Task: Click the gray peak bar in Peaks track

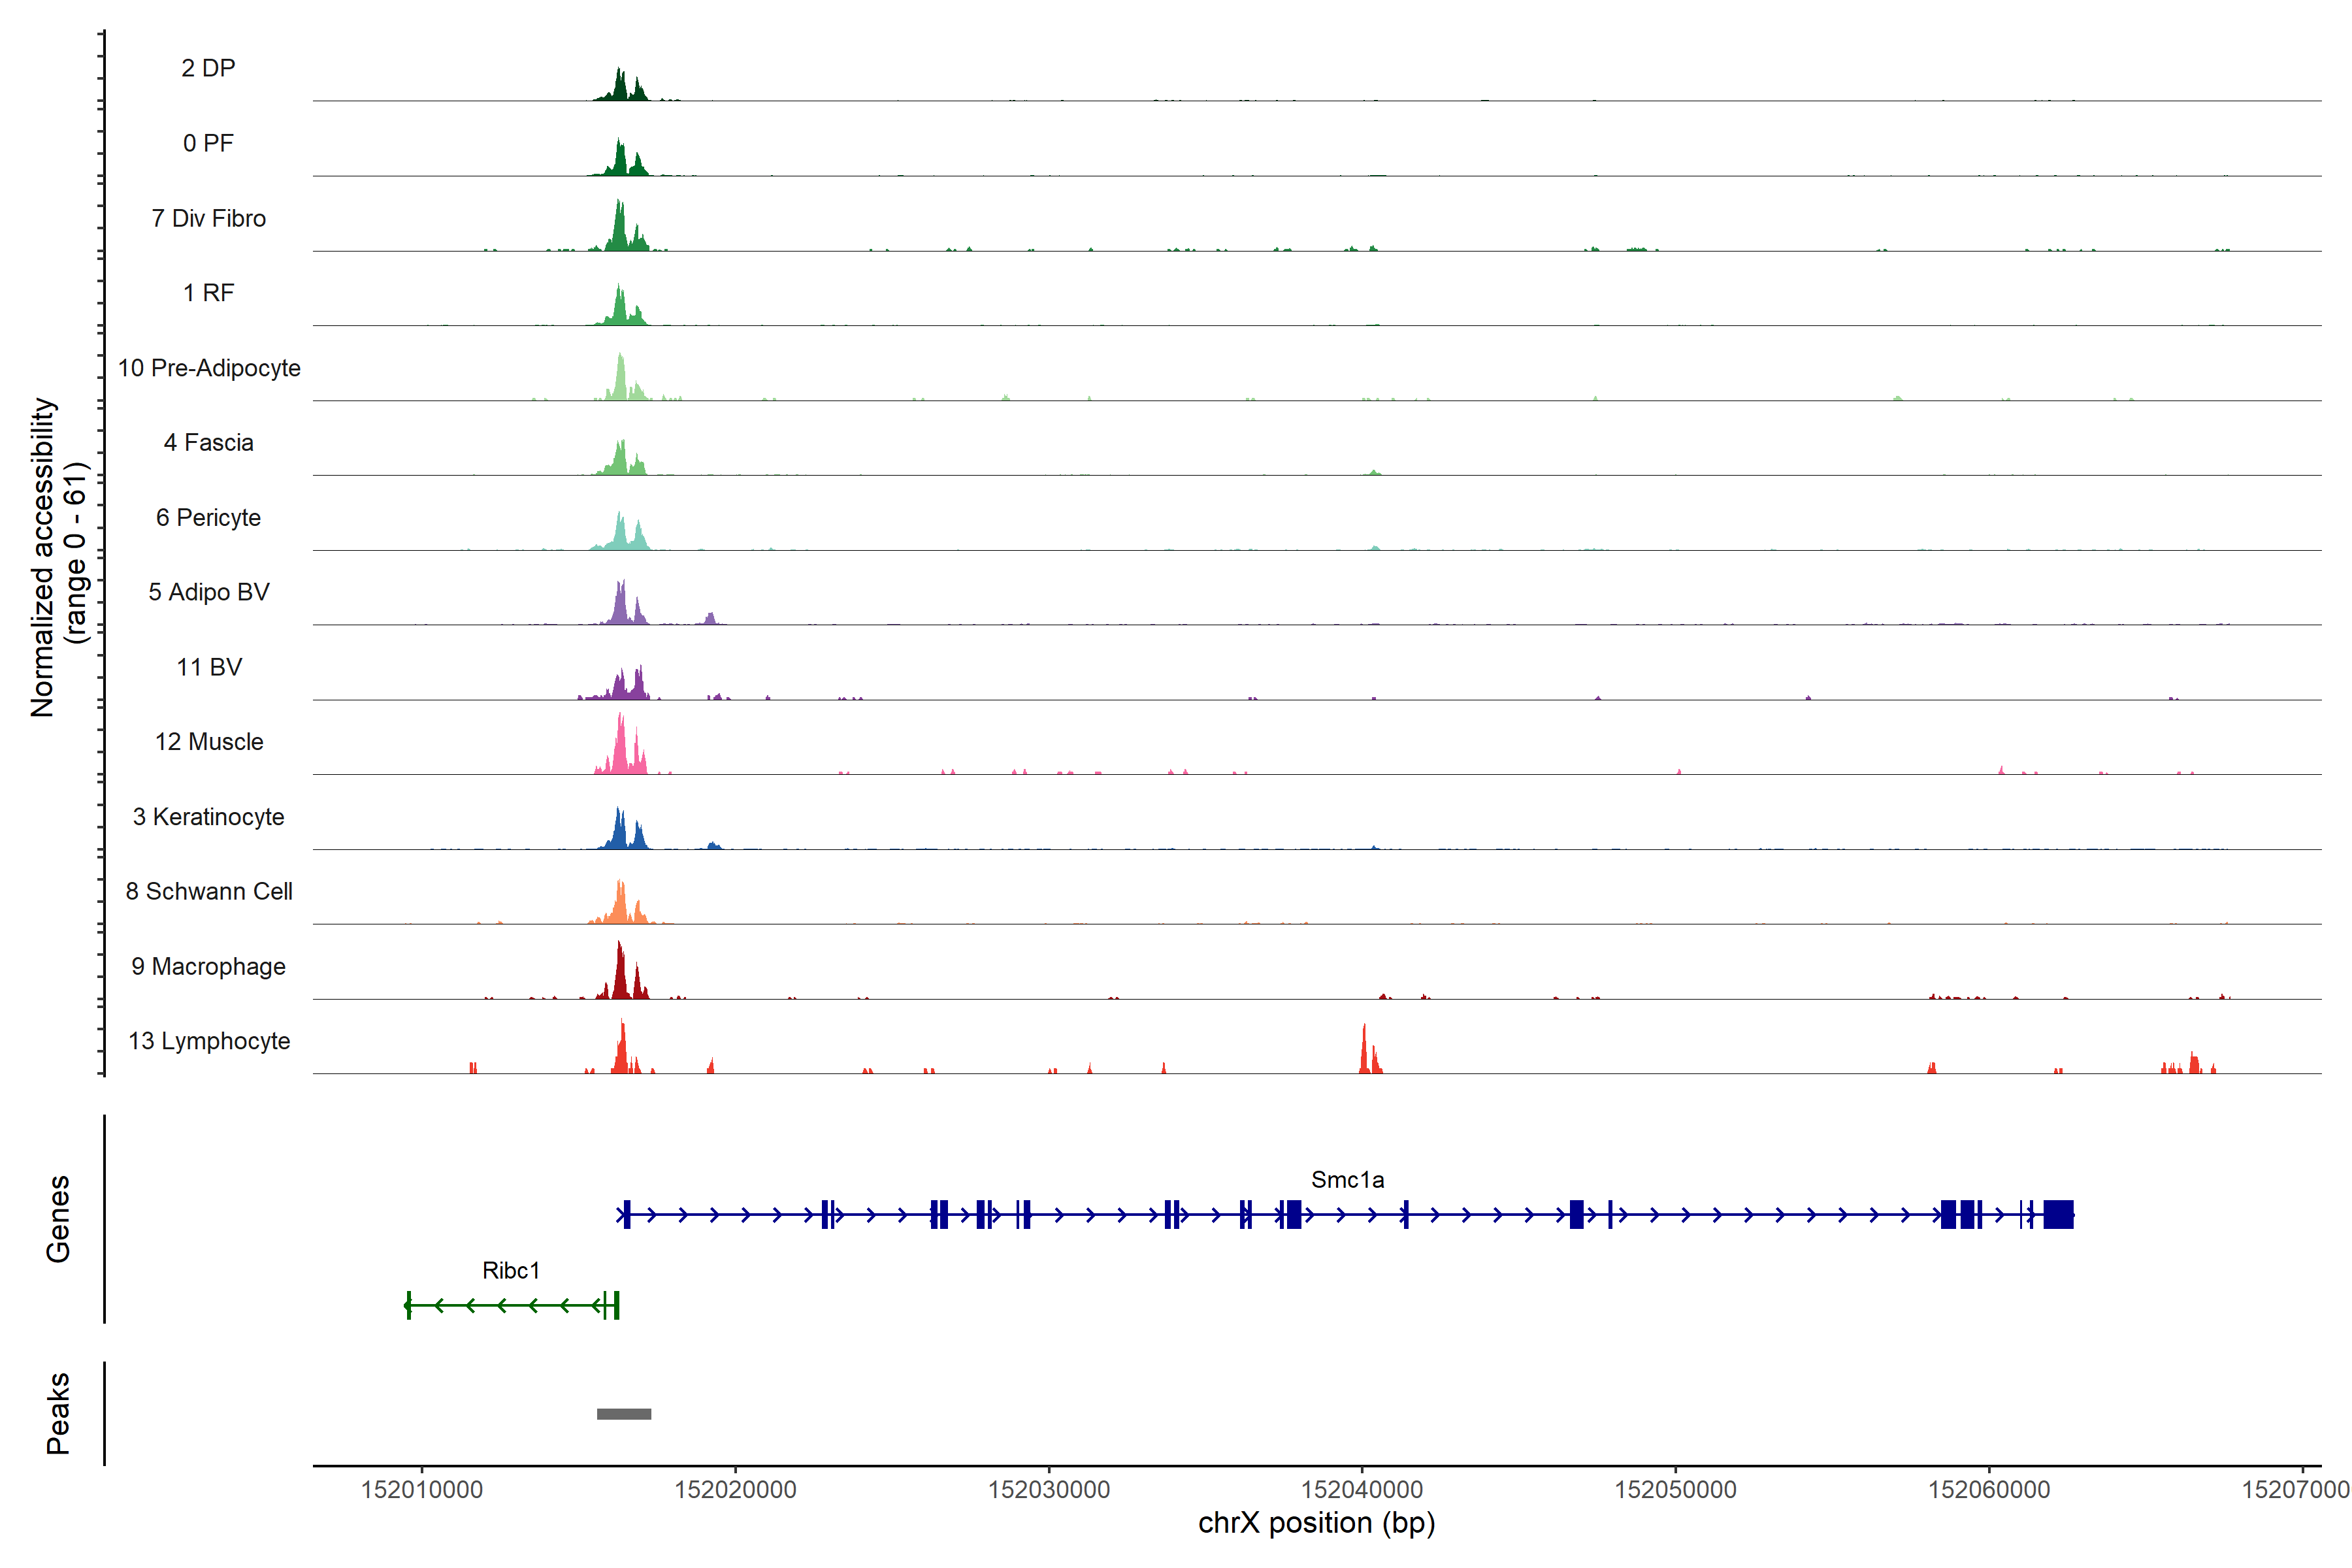Action: click(x=624, y=1413)
